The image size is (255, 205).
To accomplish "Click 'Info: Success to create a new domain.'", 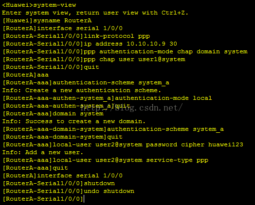I will [73, 122].
